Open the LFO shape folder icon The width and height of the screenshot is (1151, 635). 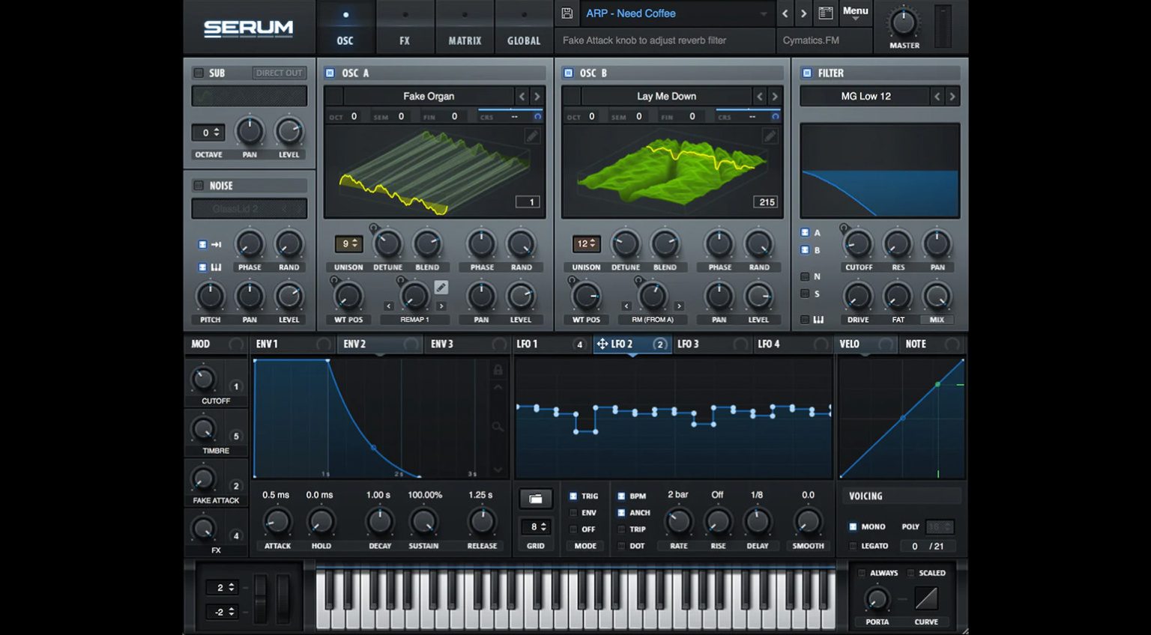tap(536, 498)
